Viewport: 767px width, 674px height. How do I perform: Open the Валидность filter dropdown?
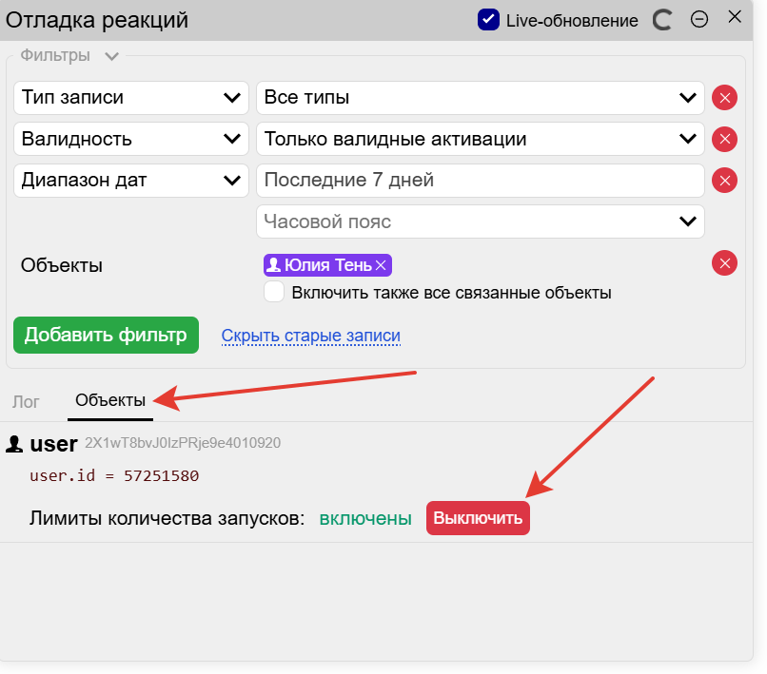click(x=131, y=140)
